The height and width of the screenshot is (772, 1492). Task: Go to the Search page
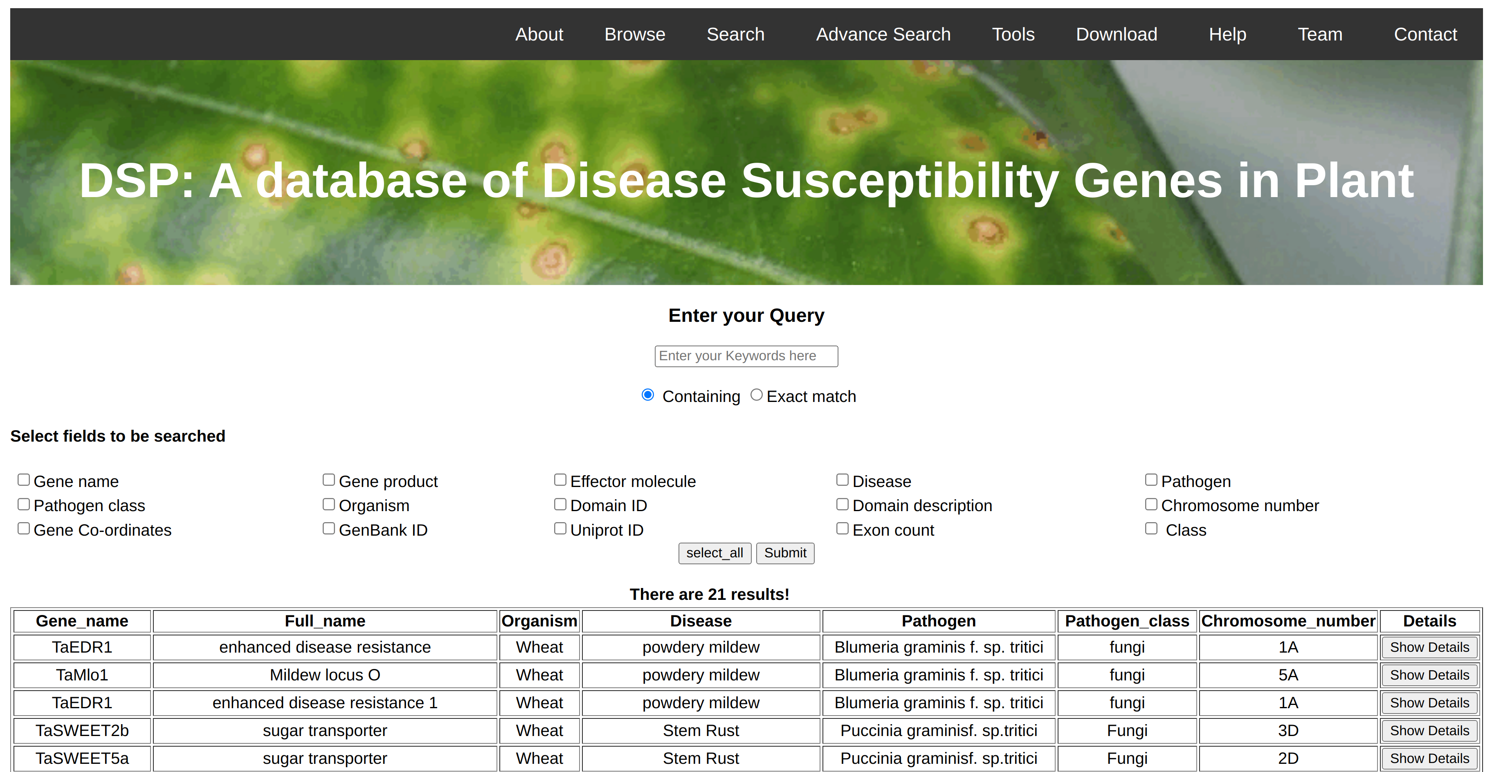pos(735,34)
